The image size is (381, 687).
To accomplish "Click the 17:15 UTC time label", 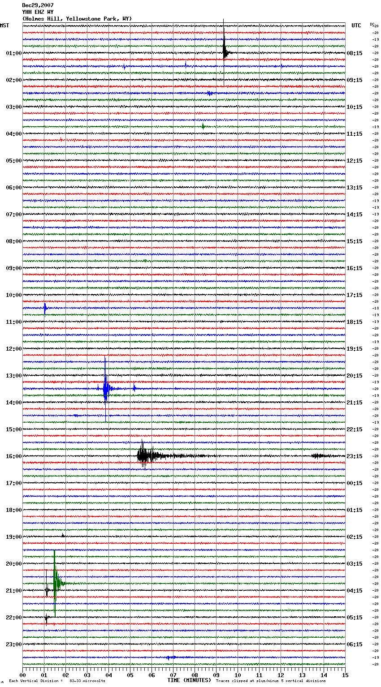I will click(x=355, y=295).
